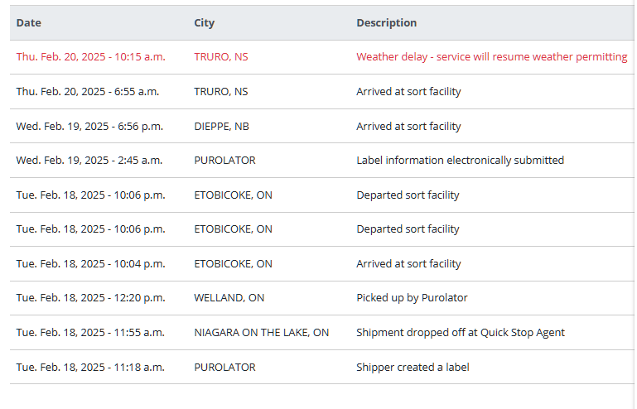637x409 pixels.
Task: Click the City column header
Action: (204, 23)
